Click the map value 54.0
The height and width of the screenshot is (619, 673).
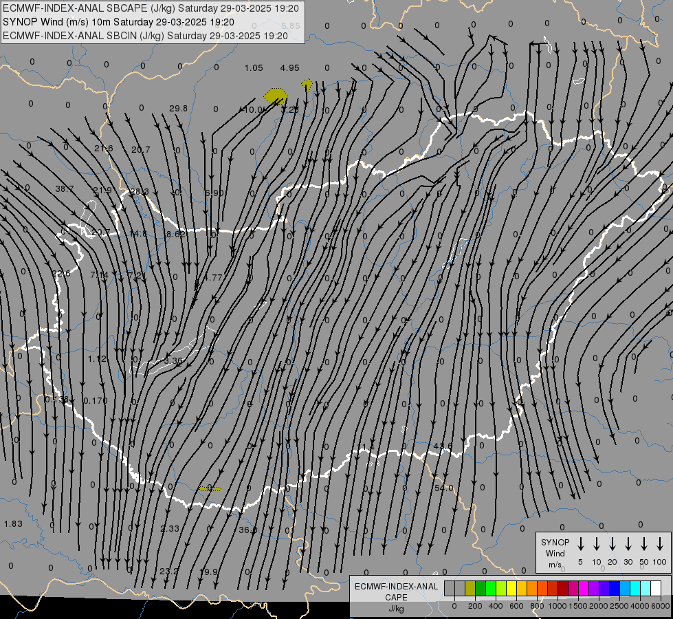point(444,488)
